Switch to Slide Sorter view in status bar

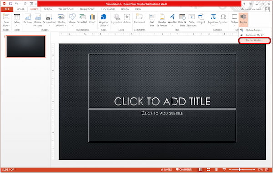coord(208,170)
